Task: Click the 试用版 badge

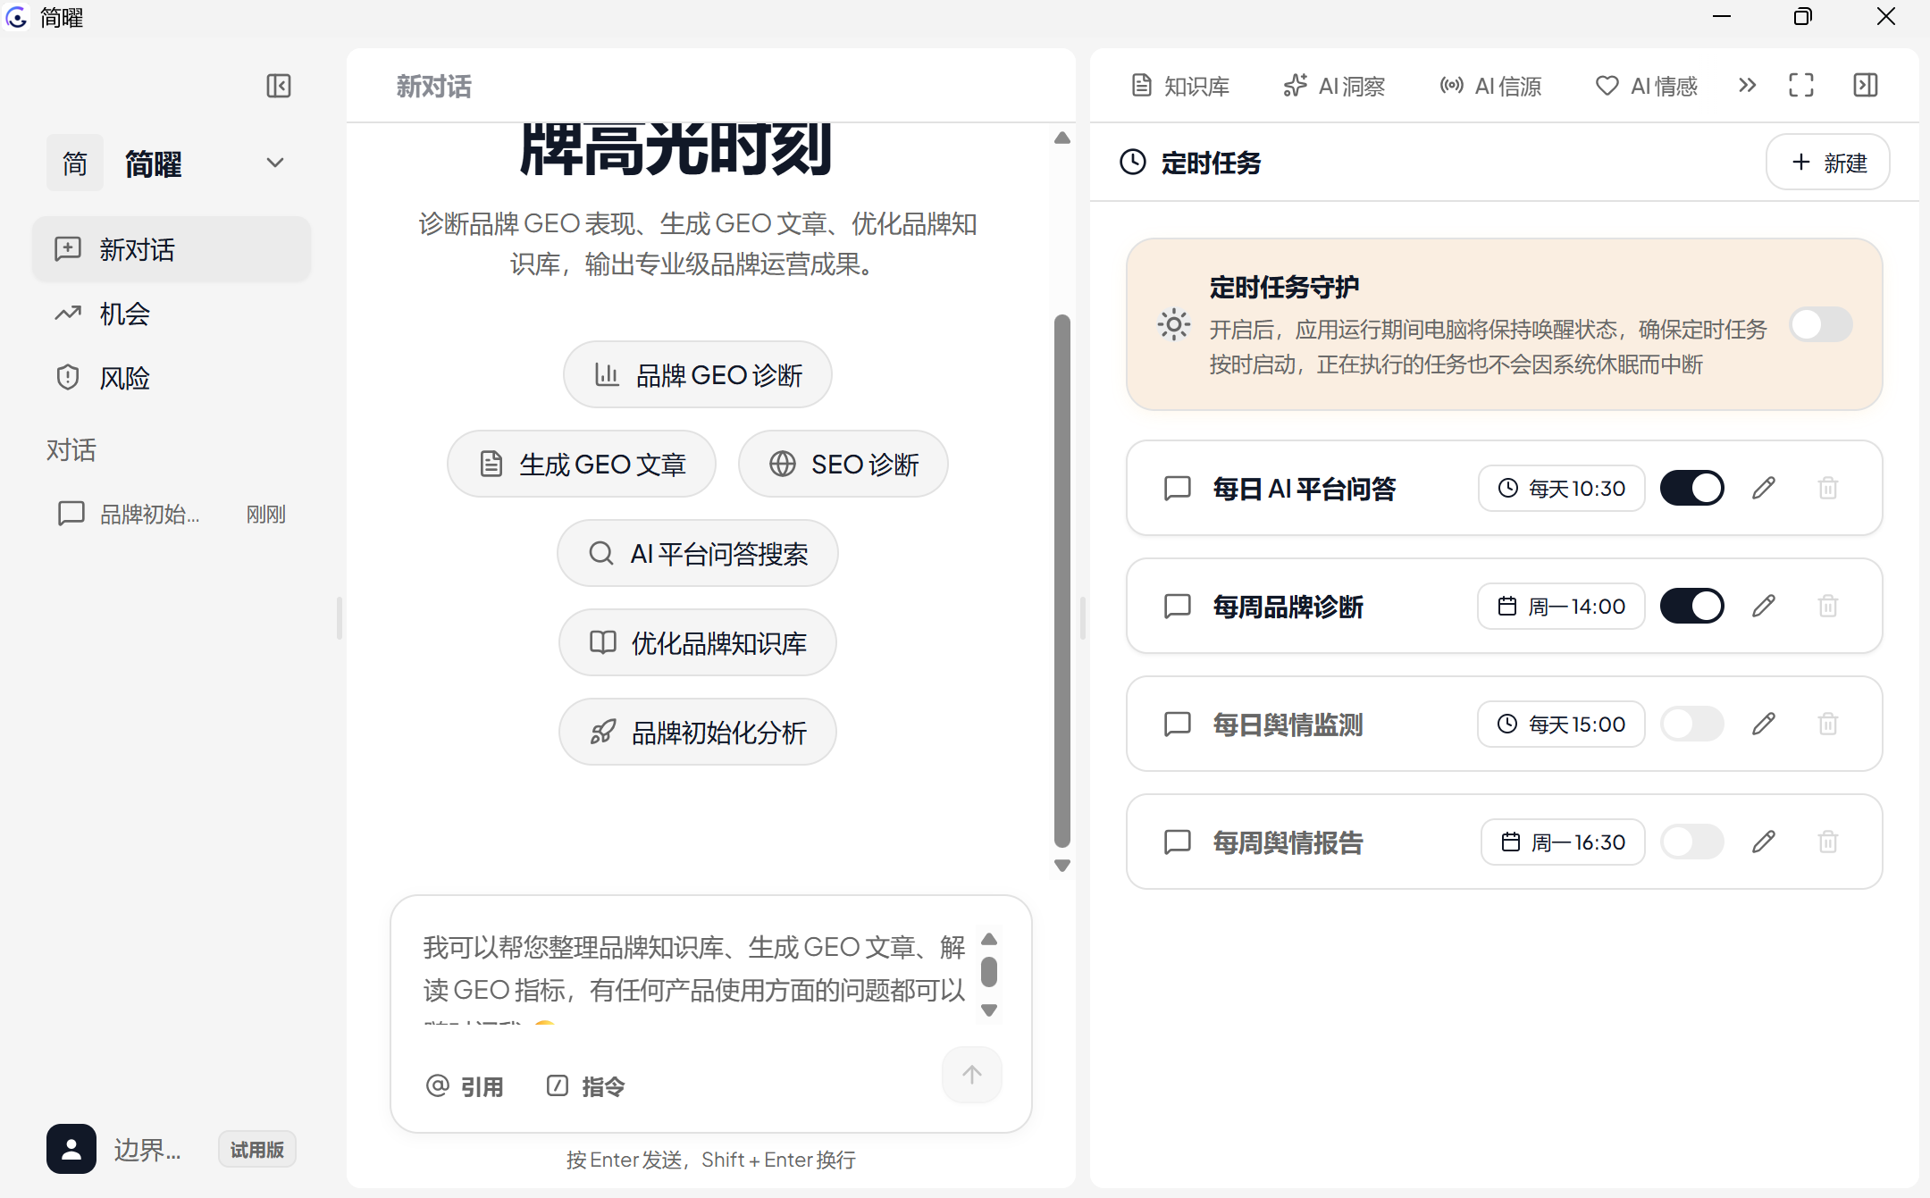Action: click(257, 1150)
